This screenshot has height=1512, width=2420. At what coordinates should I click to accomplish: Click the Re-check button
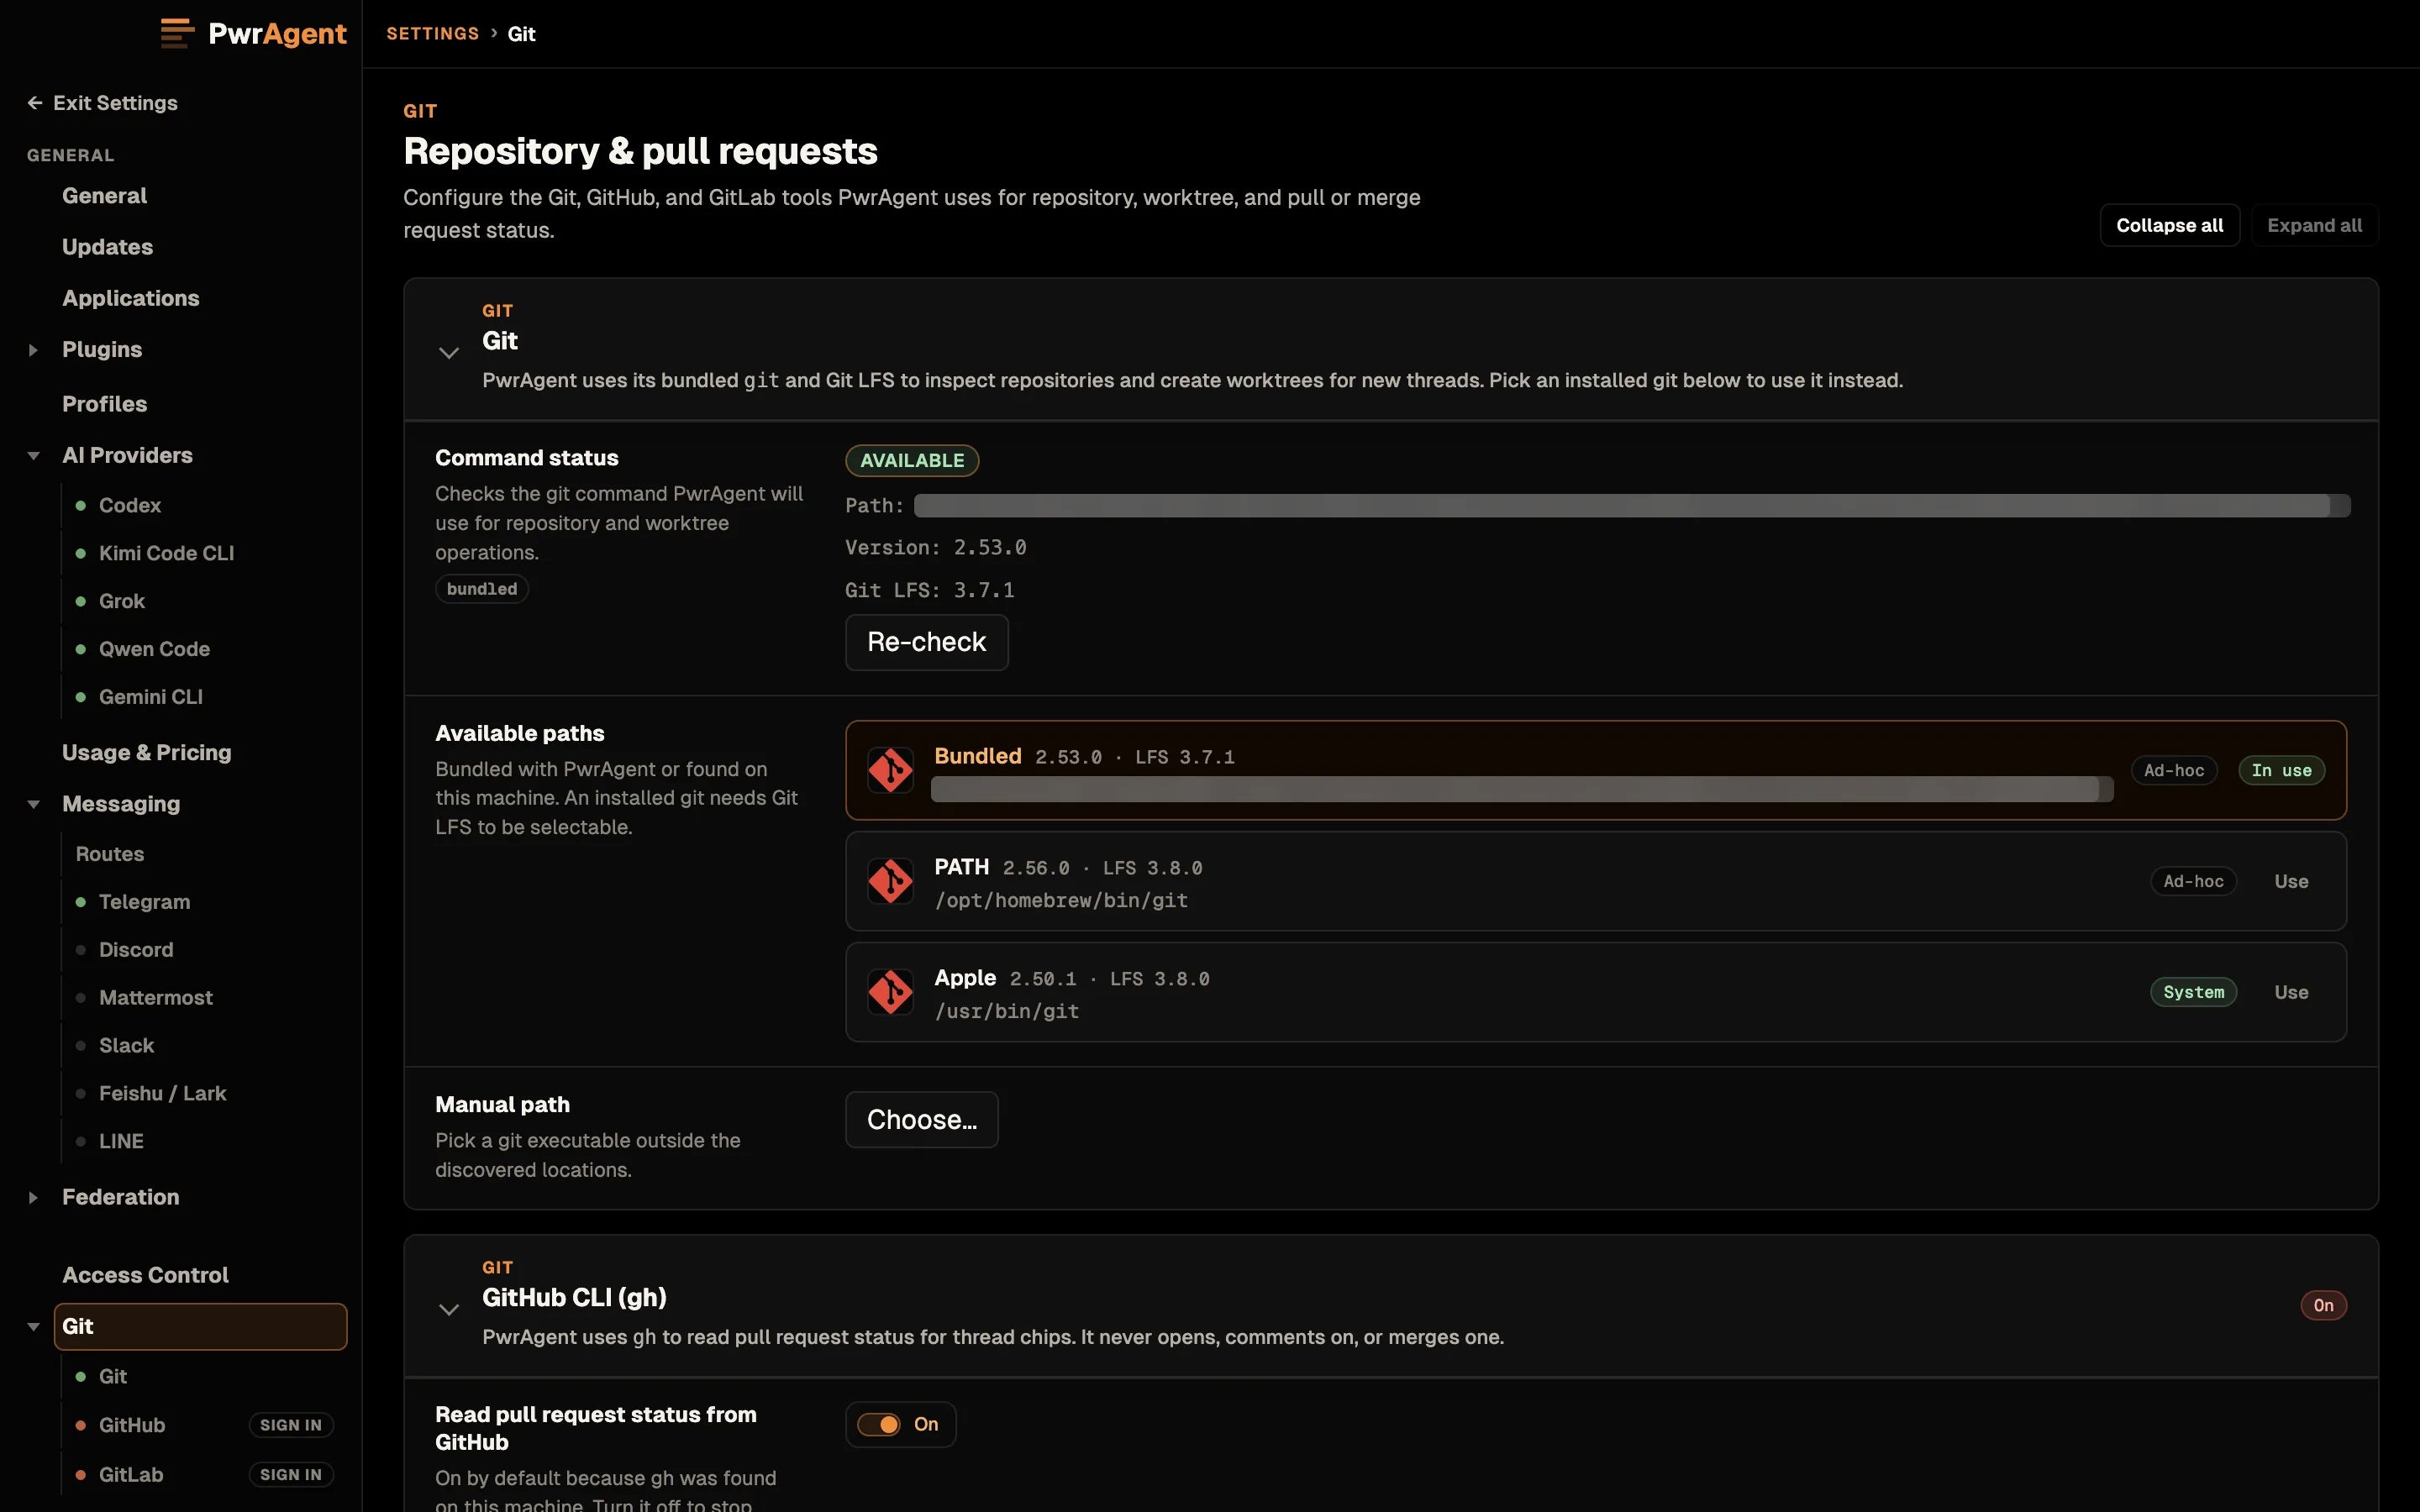pos(926,642)
